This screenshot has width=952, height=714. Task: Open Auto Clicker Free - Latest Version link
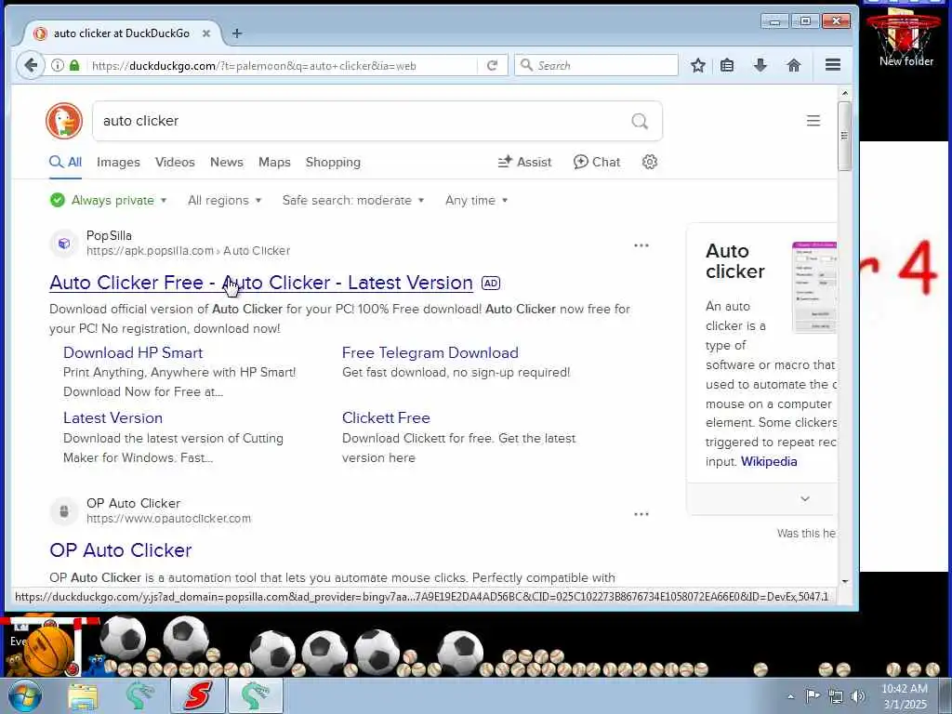[x=261, y=283]
